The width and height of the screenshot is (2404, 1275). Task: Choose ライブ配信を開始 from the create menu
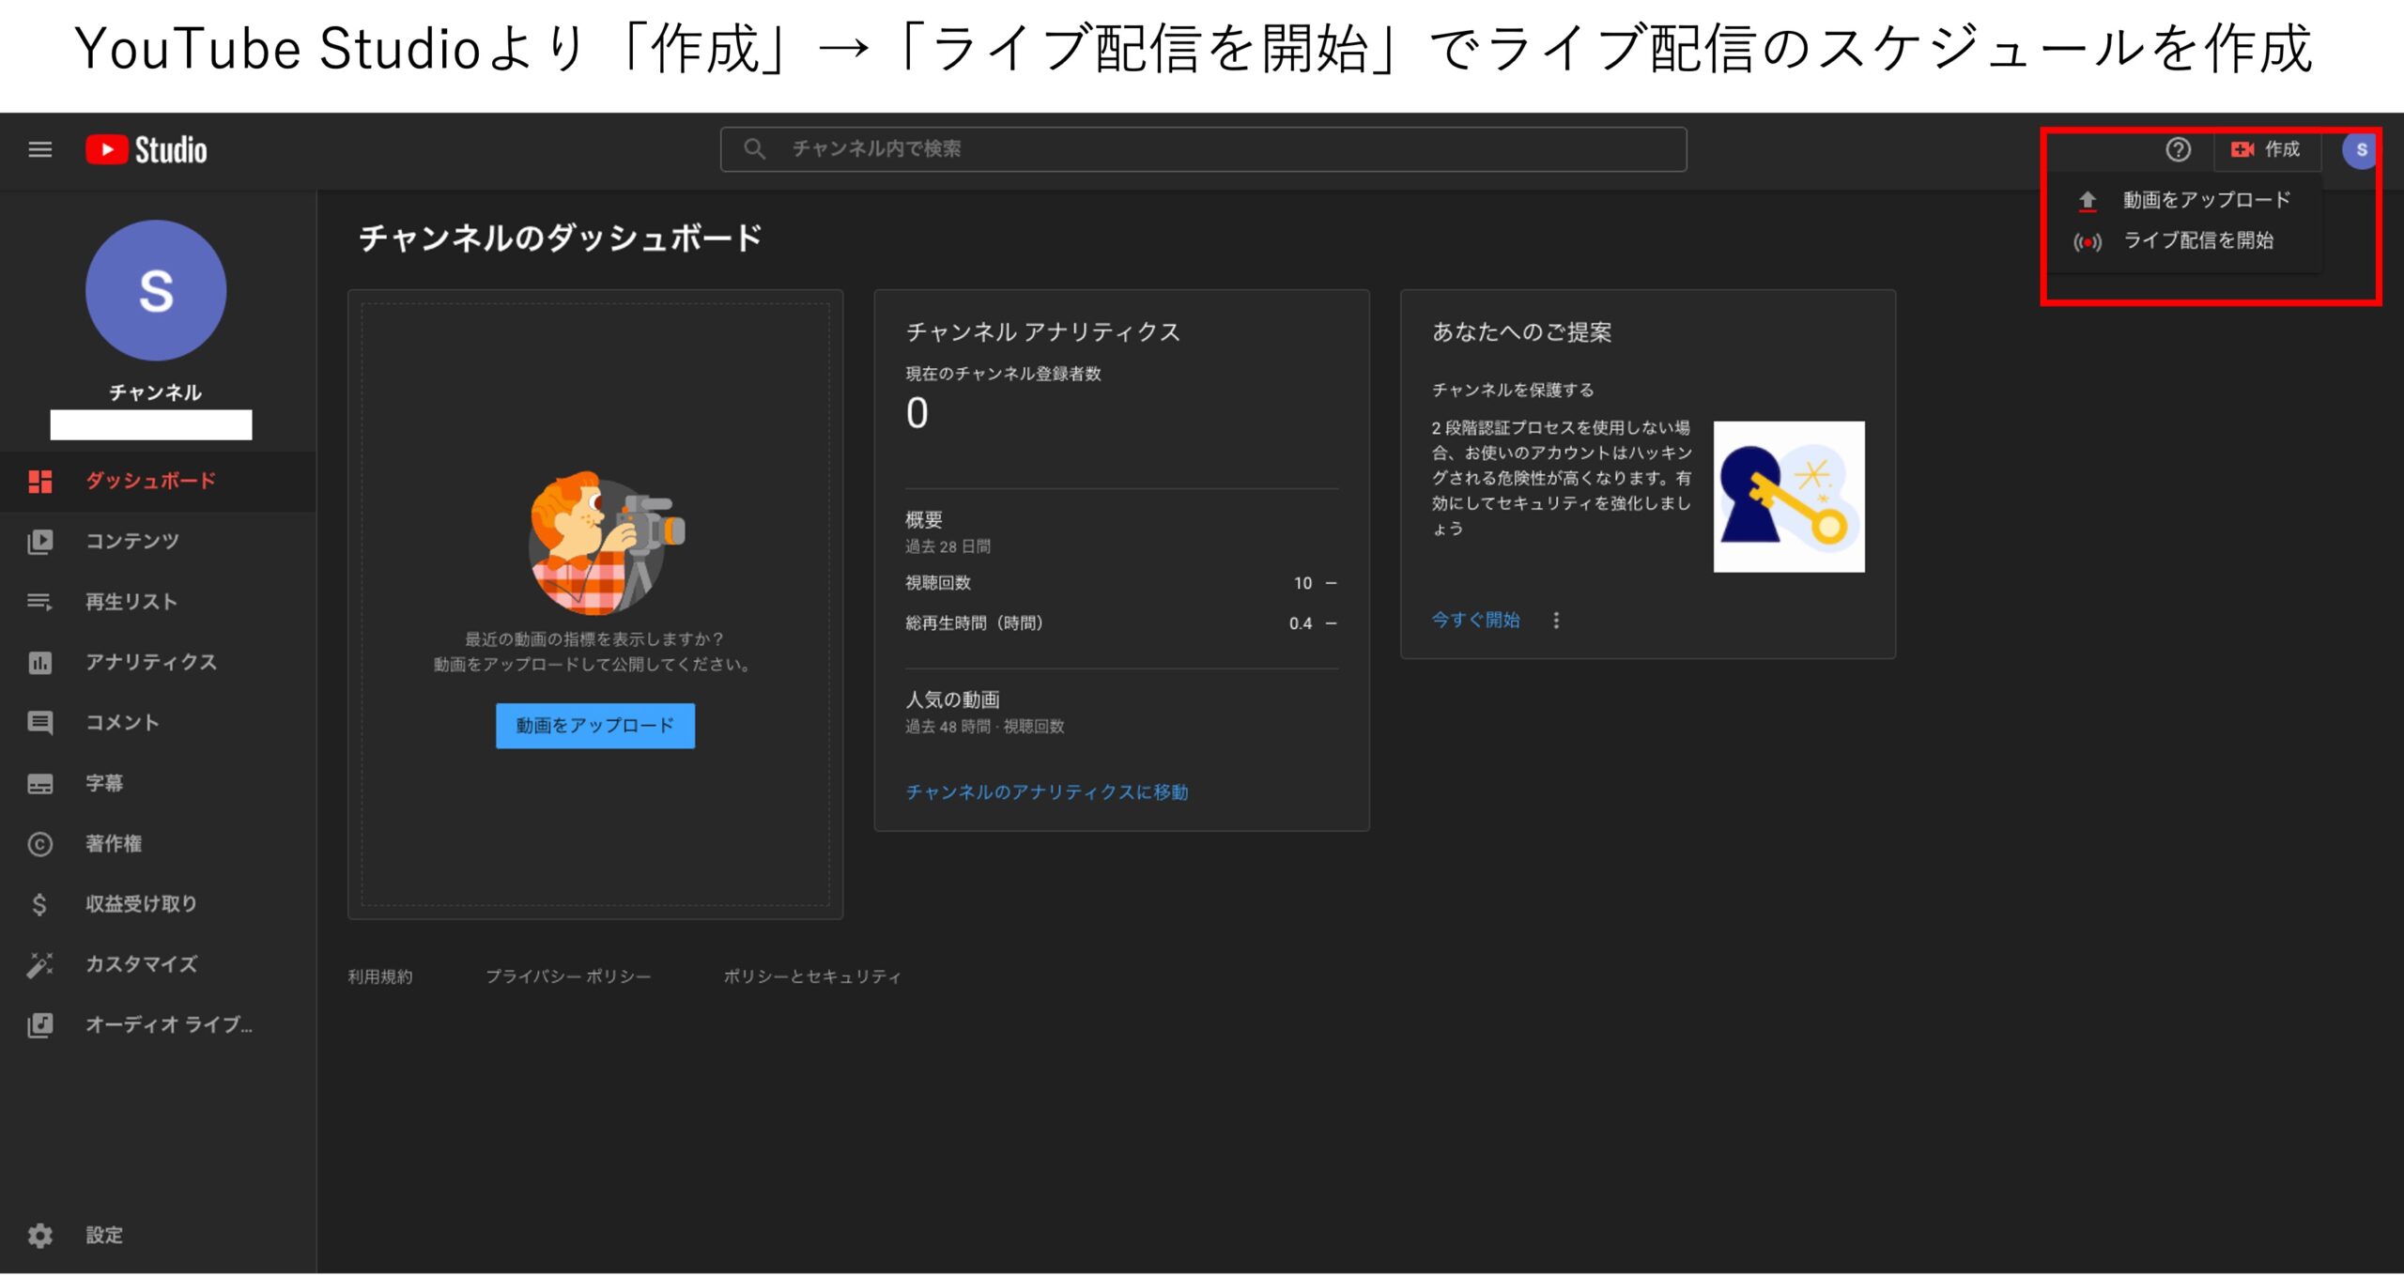point(2197,241)
